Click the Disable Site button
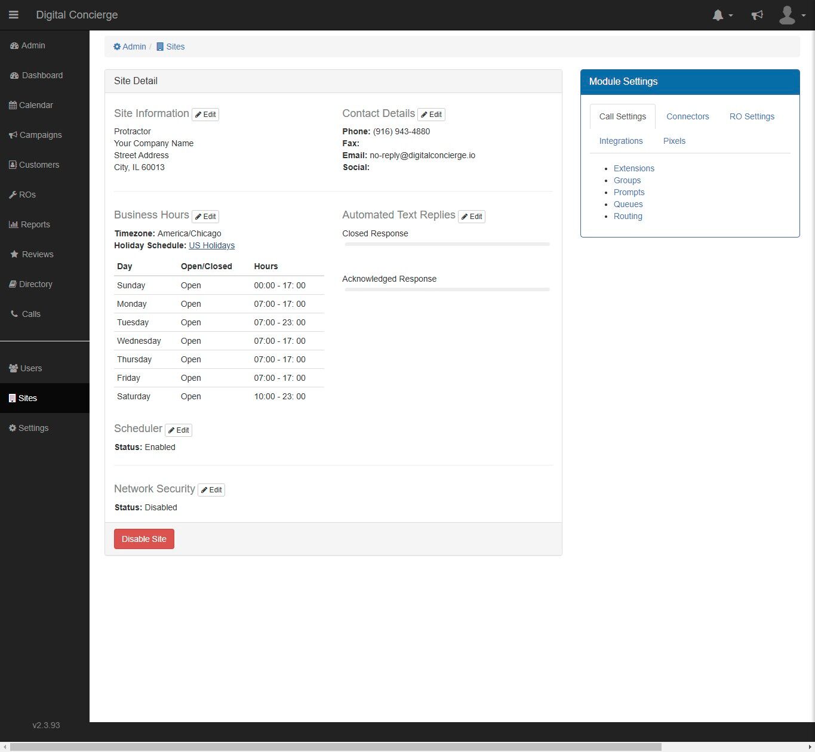815x752 pixels. 144,539
